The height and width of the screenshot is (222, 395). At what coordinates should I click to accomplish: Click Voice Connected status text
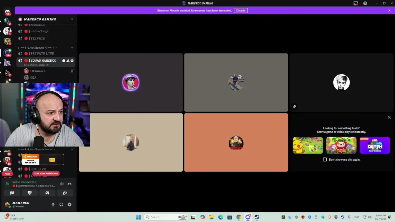[x=24, y=182]
